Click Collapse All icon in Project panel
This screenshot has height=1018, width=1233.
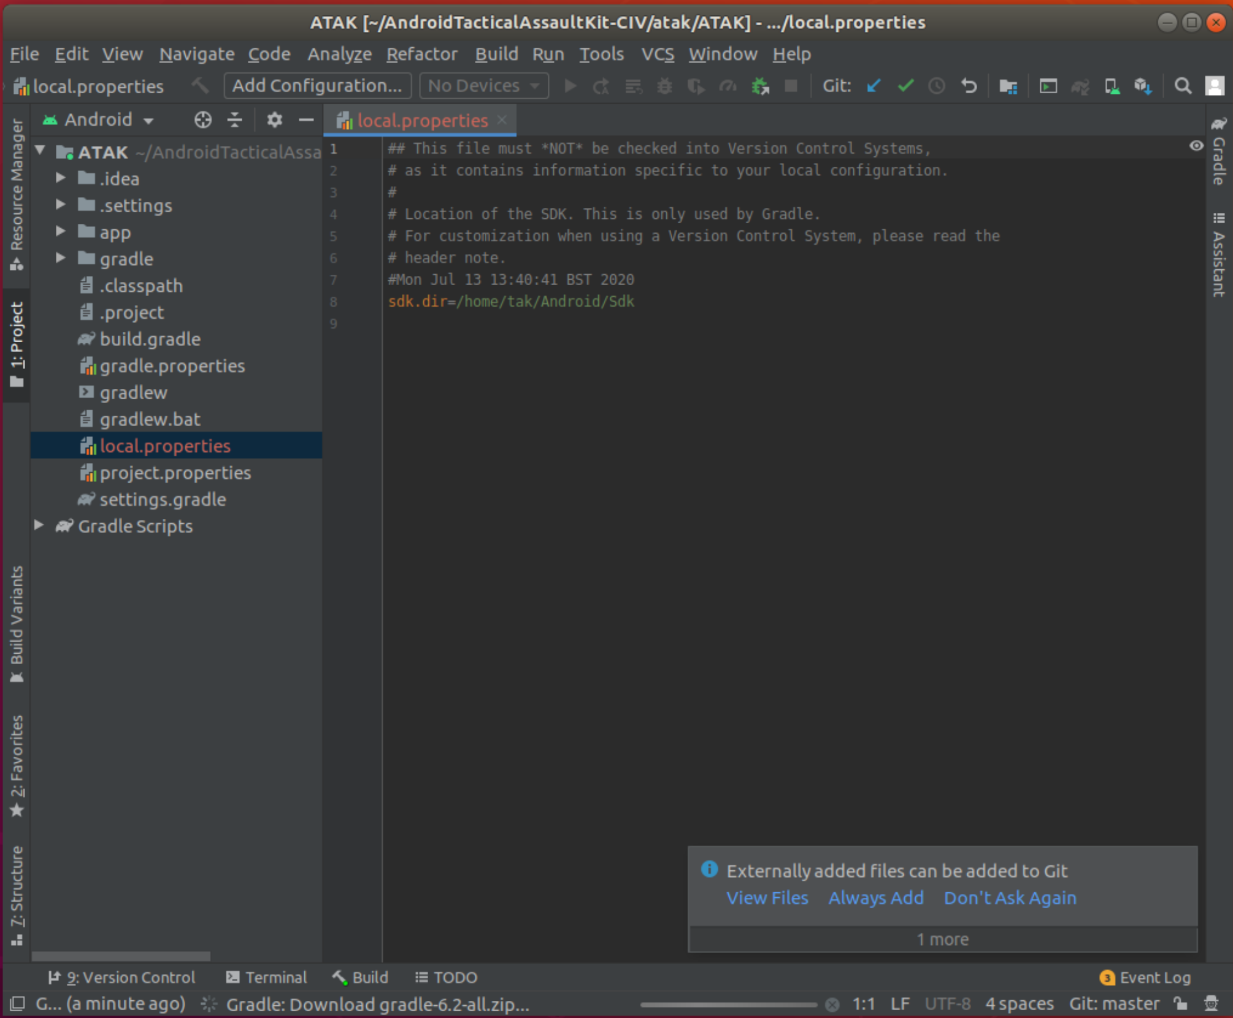click(234, 120)
